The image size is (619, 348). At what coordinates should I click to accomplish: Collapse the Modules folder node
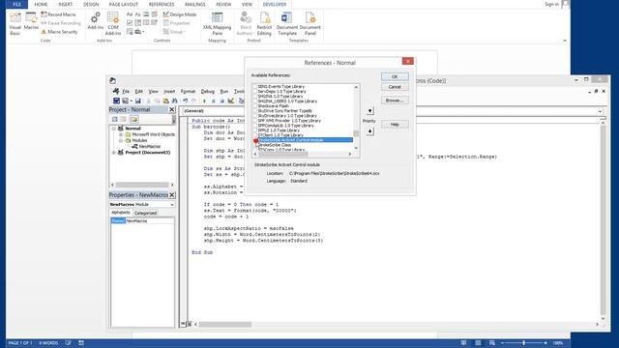pyautogui.click(x=121, y=140)
